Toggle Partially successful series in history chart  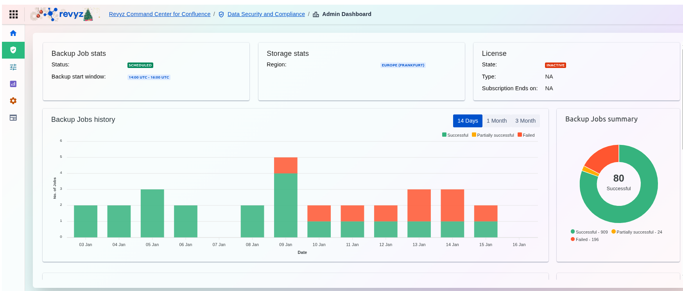click(x=493, y=135)
